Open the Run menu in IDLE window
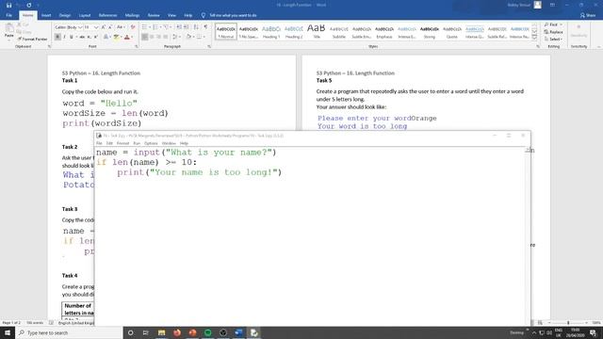The height and width of the screenshot is (339, 603). pos(137,143)
